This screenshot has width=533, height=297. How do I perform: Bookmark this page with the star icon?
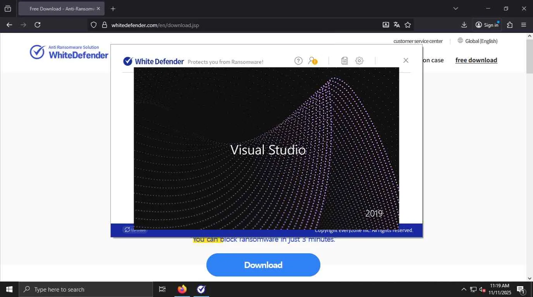point(407,25)
